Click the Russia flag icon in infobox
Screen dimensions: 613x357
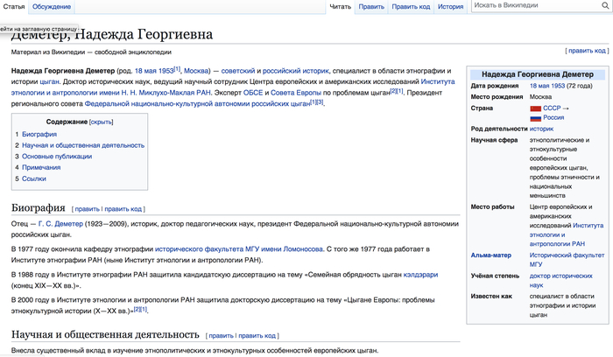coord(535,117)
